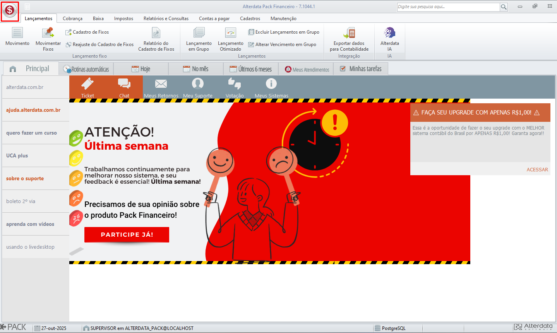Open sobre o suporte link
This screenshot has height=333, width=557.
(36, 179)
